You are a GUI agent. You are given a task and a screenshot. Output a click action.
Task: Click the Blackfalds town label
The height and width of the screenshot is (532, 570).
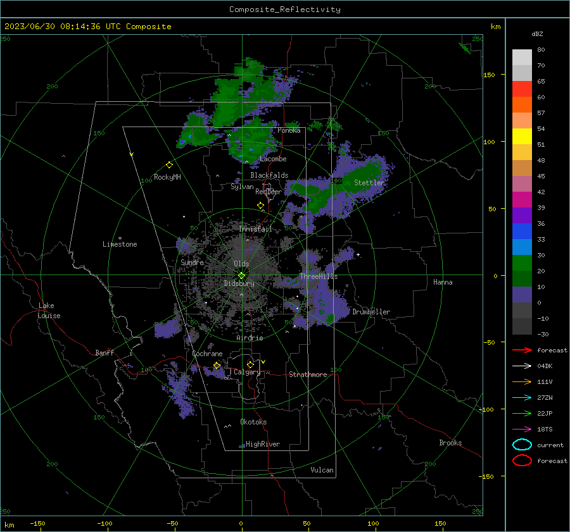point(269,175)
